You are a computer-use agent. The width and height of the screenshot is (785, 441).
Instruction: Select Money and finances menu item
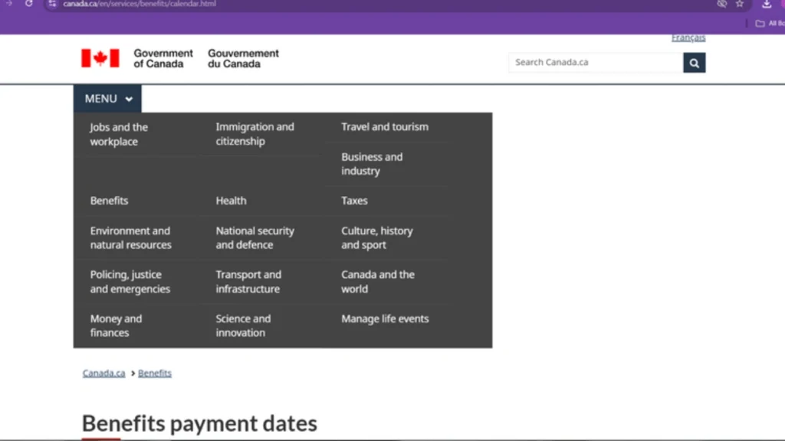(x=116, y=325)
